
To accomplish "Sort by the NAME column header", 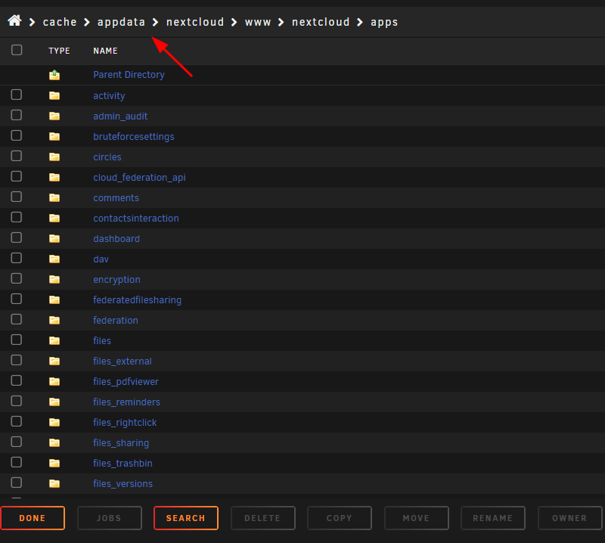I will click(x=105, y=51).
